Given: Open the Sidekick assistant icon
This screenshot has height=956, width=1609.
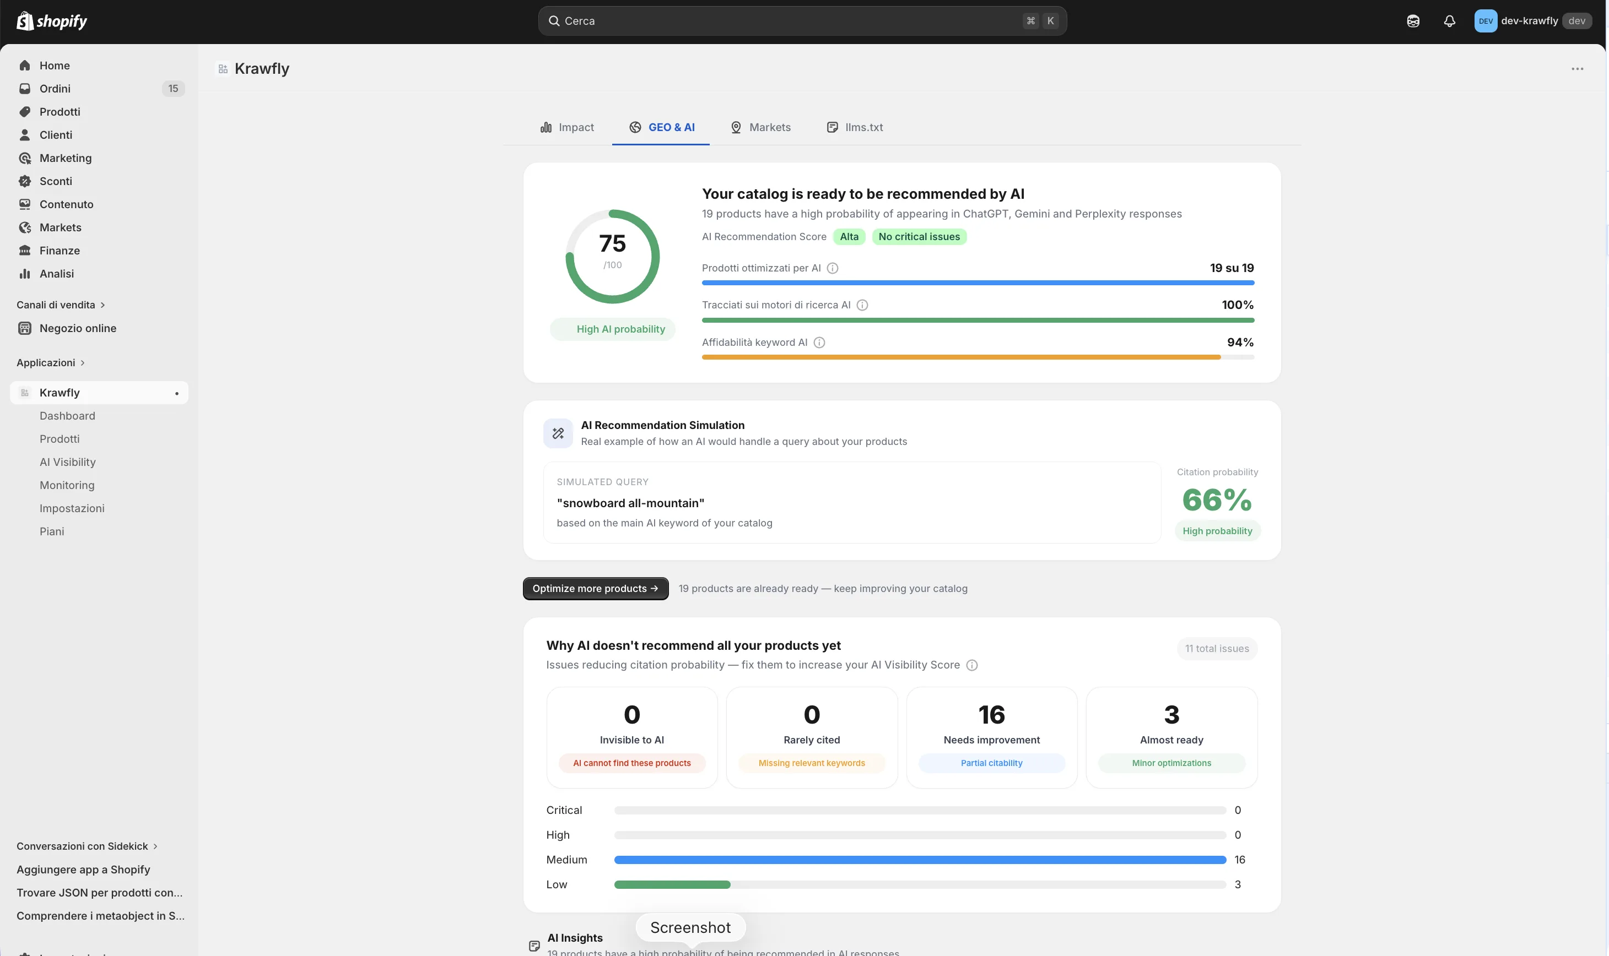Looking at the screenshot, I should coord(1413,21).
